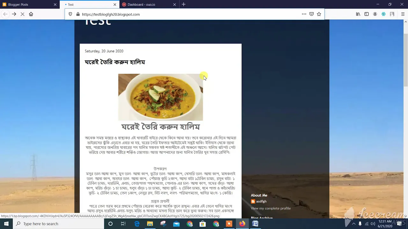Open Microsoft Word from taskbar
This screenshot has height=229, width=408.
coord(255,224)
